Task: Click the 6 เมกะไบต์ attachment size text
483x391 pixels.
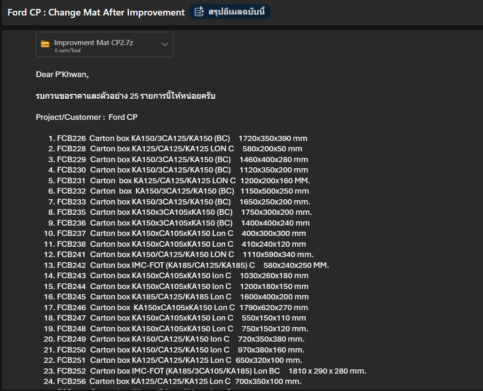Action: click(x=68, y=50)
